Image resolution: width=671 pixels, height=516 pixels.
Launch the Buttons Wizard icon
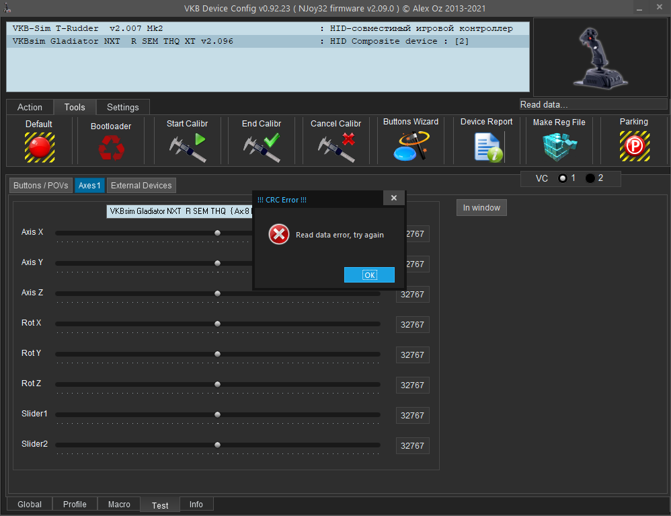411,146
